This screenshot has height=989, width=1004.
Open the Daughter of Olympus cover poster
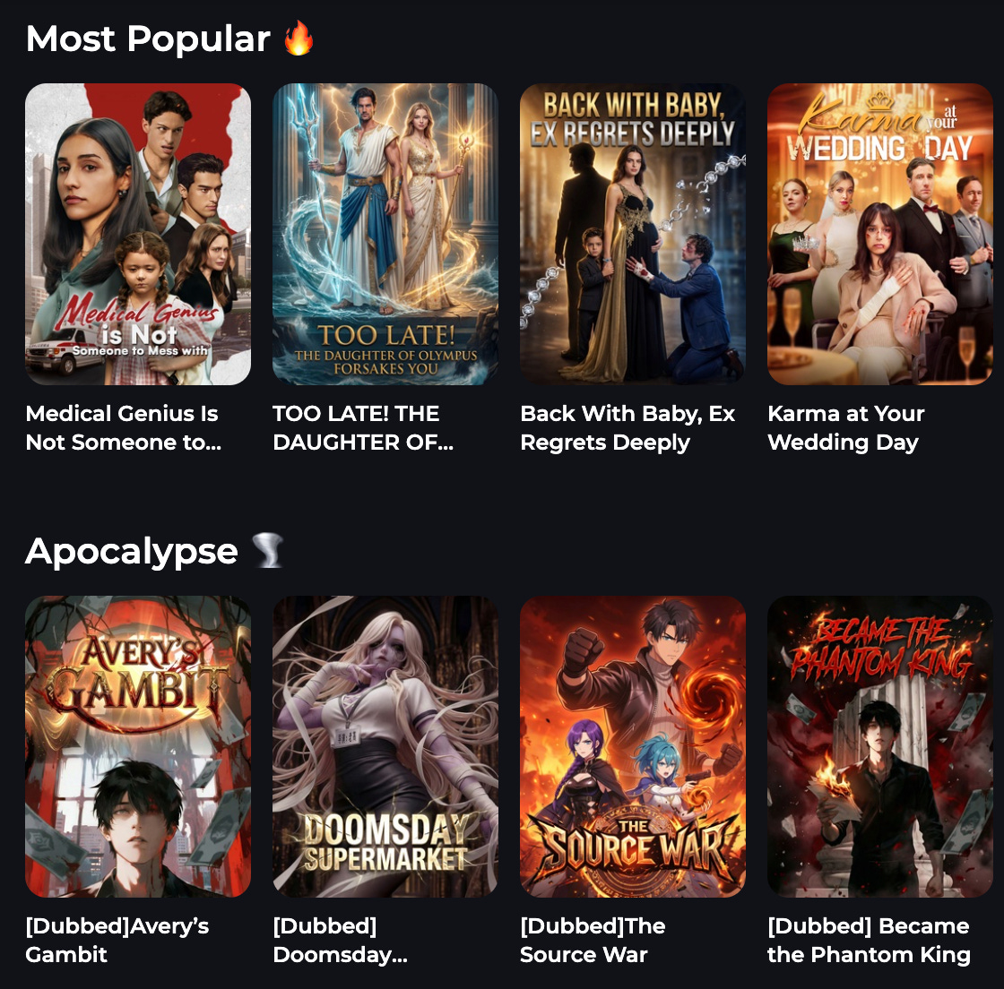pos(385,234)
